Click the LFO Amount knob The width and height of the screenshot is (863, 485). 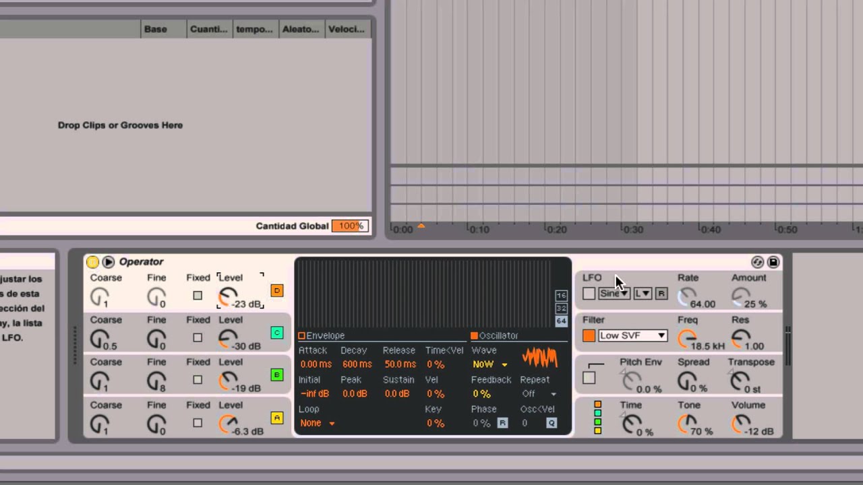740,296
